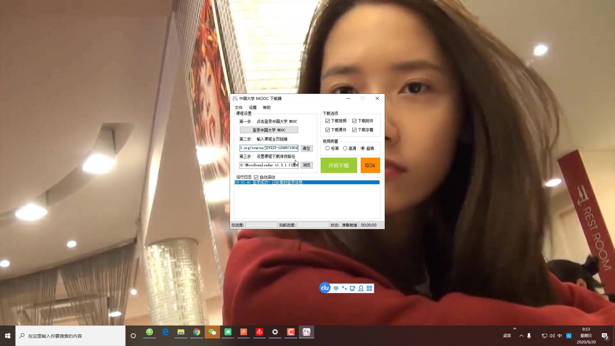Toggle punctuation mode on Baidu IME bar
Image resolution: width=615 pixels, height=346 pixels.
pos(344,288)
